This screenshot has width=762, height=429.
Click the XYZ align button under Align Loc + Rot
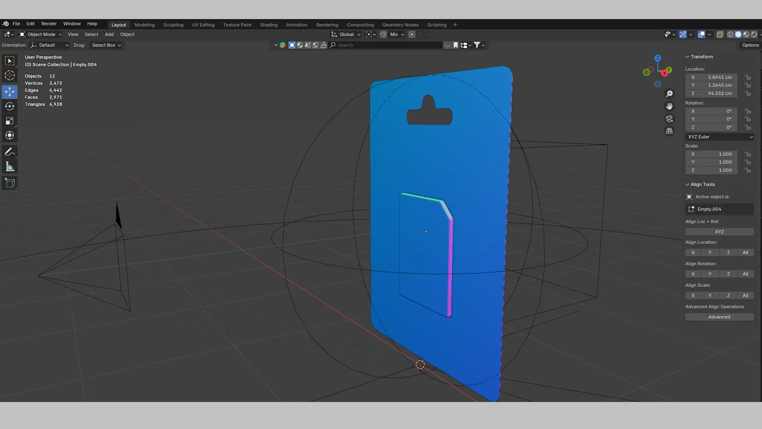click(x=719, y=232)
